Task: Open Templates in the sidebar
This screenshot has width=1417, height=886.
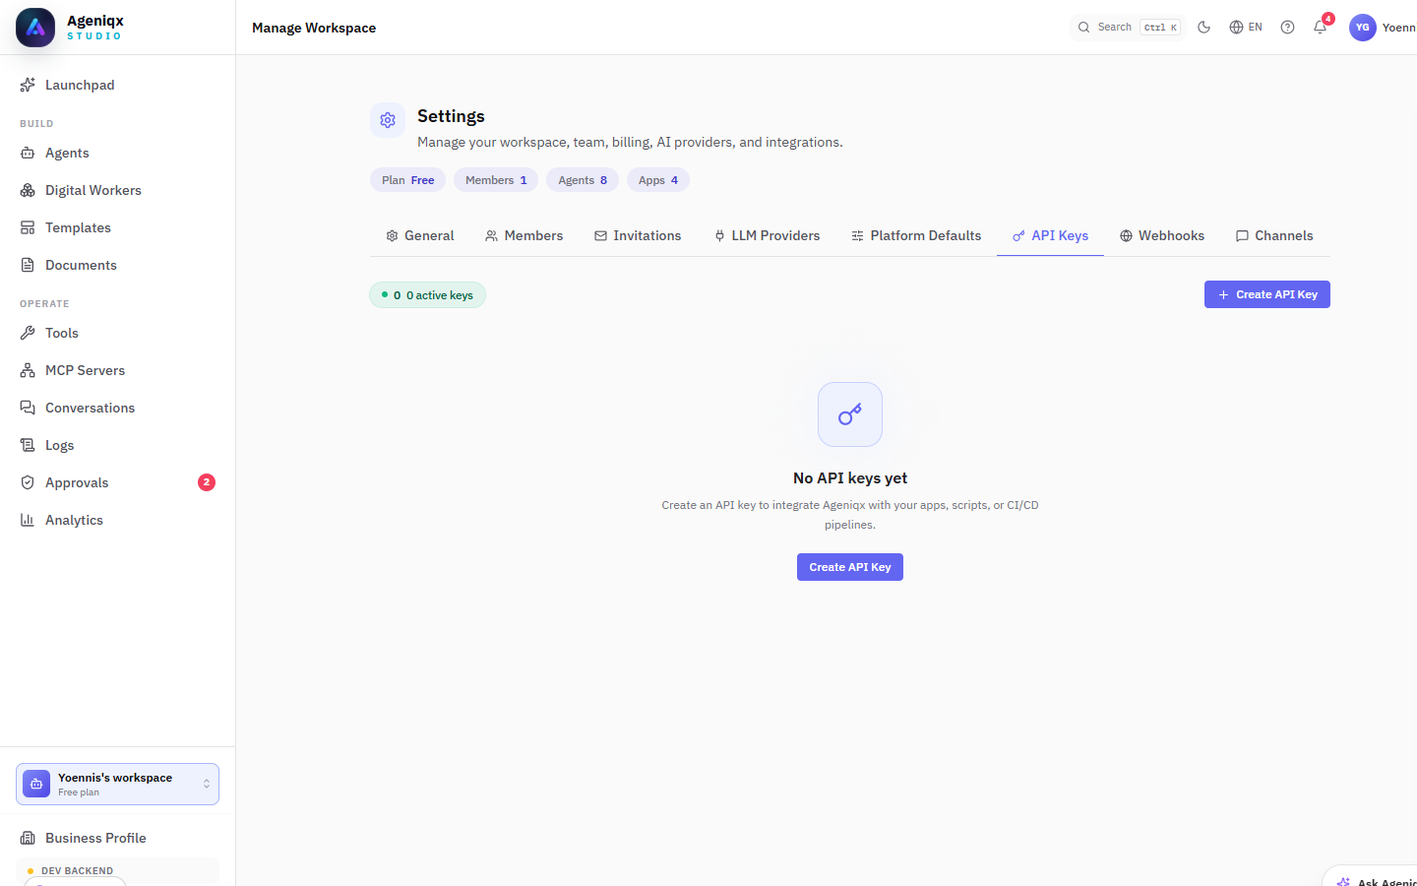Action: (118, 227)
